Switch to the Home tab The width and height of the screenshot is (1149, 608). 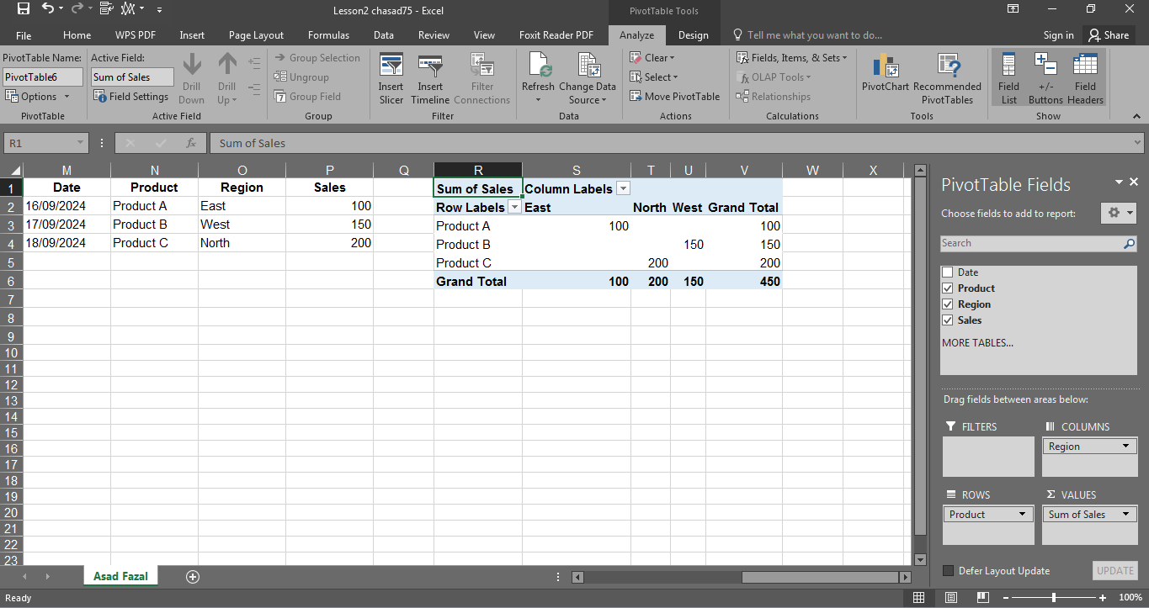tap(77, 35)
